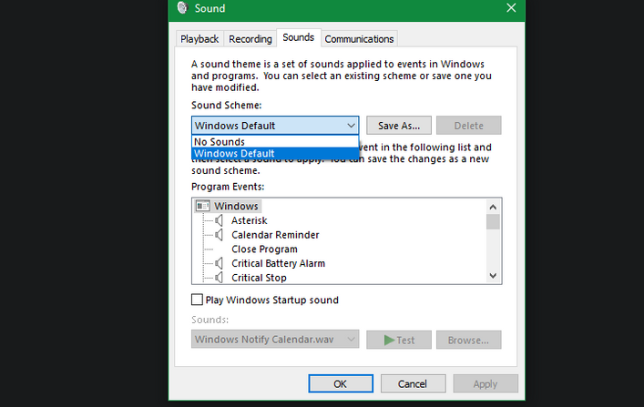The image size is (644, 407).
Task: Switch to the Playback tab
Action: point(199,39)
